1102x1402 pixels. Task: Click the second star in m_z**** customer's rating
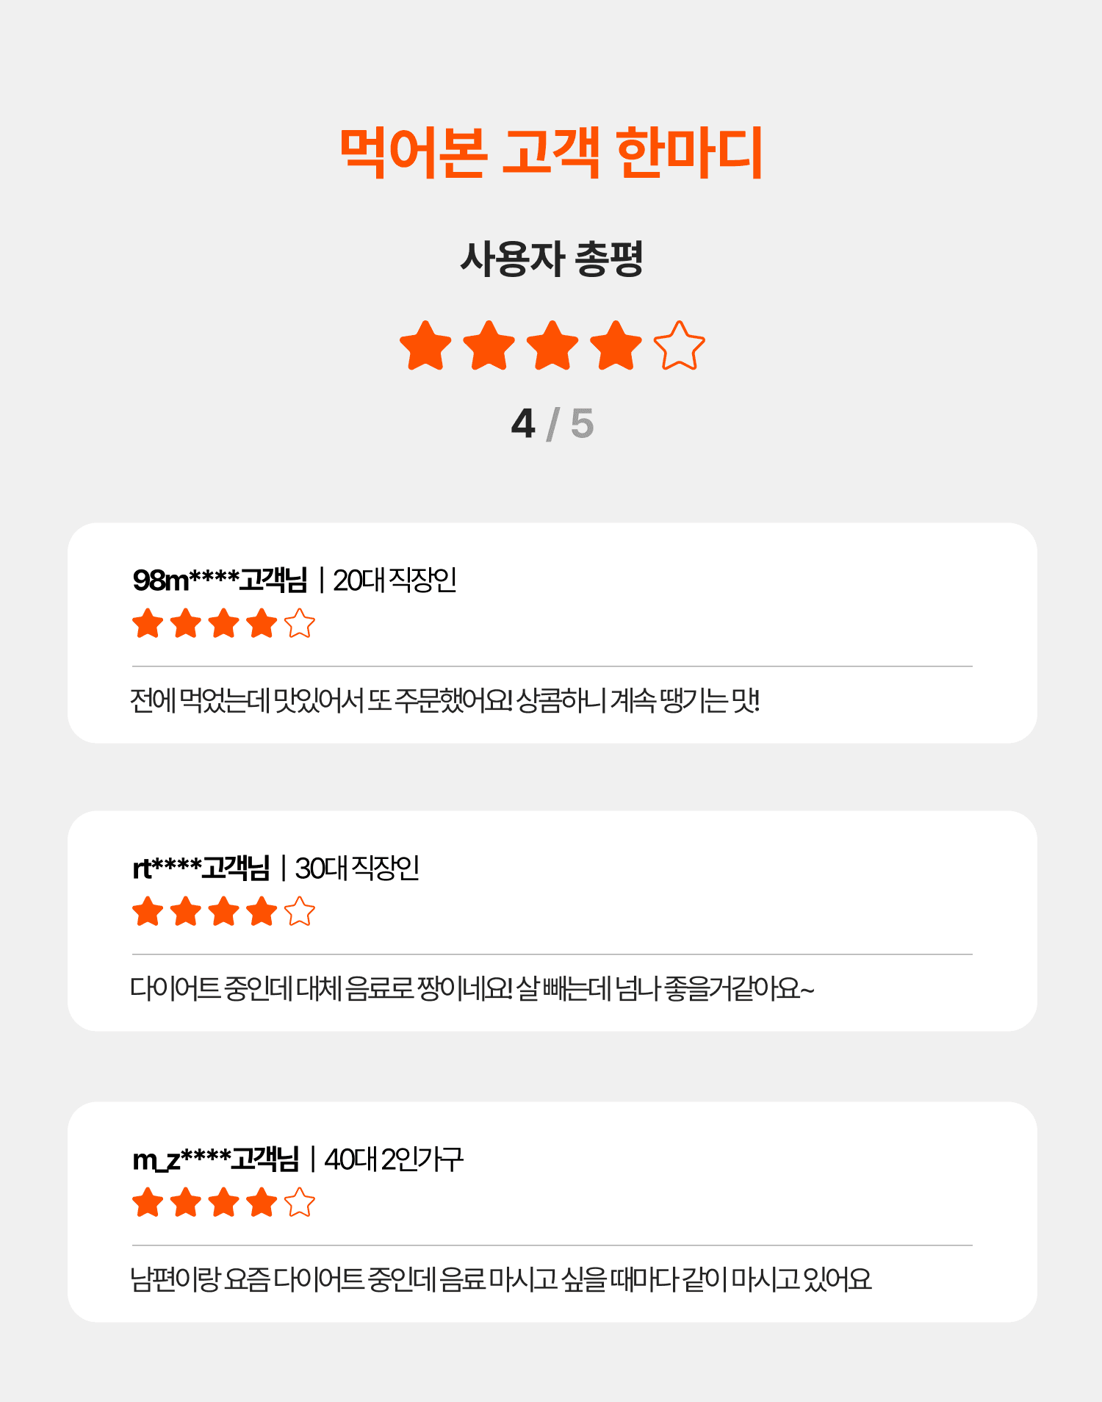186,1202
